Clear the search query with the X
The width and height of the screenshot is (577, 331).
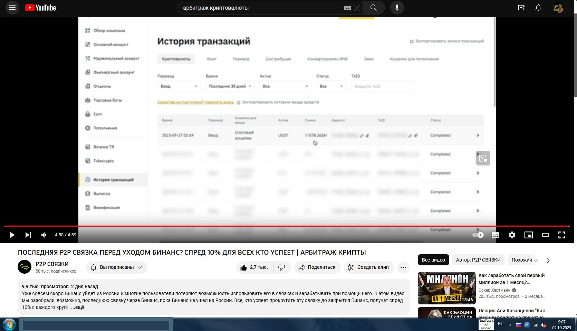coord(357,8)
